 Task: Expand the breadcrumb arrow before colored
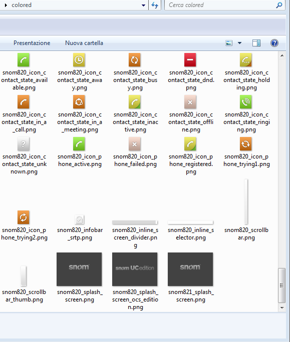[x=6, y=5]
